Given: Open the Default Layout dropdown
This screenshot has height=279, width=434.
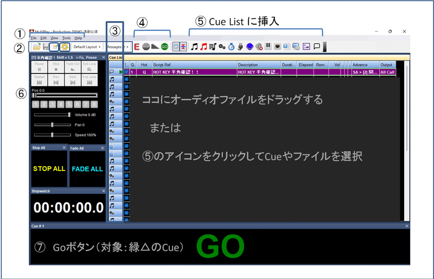Looking at the screenshot, I should point(87,47).
